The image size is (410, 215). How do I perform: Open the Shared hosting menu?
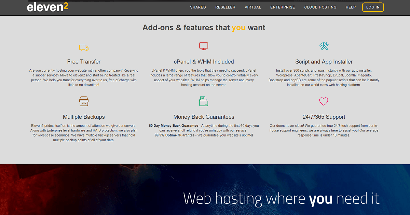(x=198, y=7)
